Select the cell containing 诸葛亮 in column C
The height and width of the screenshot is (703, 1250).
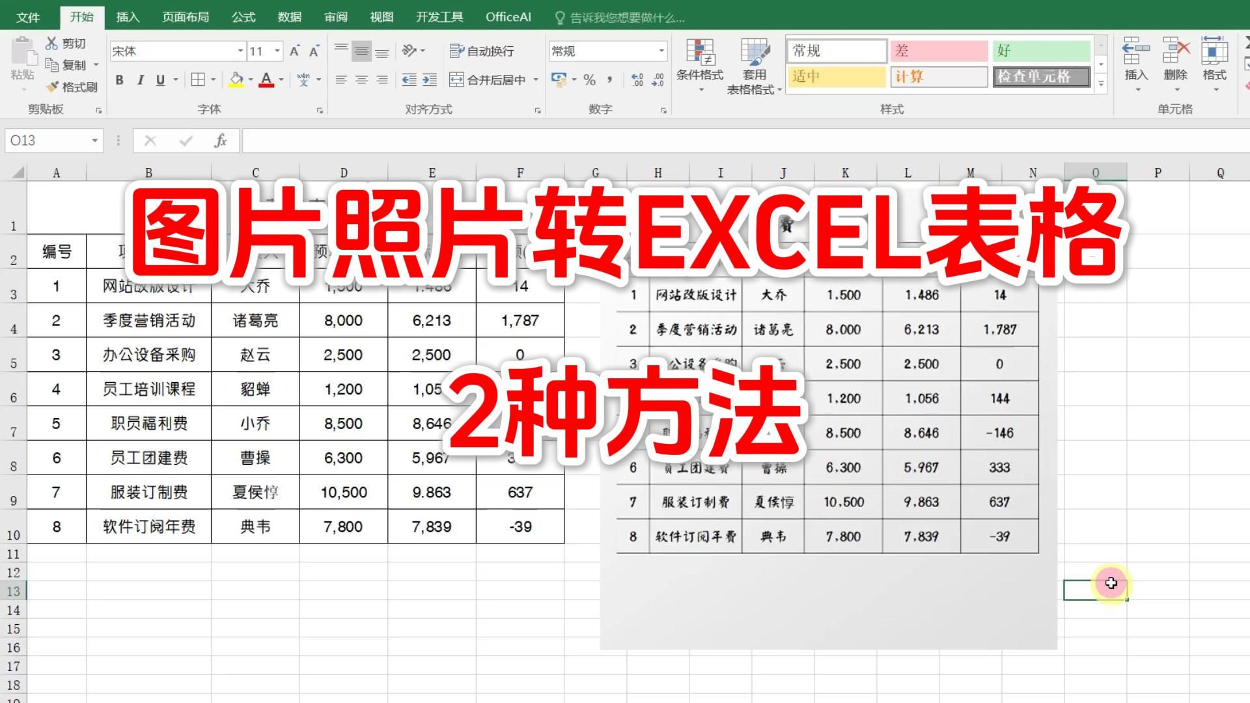(255, 320)
